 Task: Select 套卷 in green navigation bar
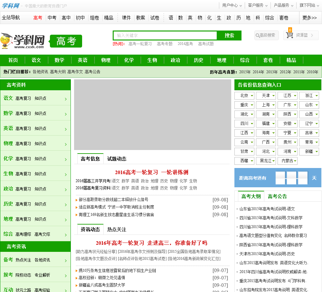[x=268, y=60]
